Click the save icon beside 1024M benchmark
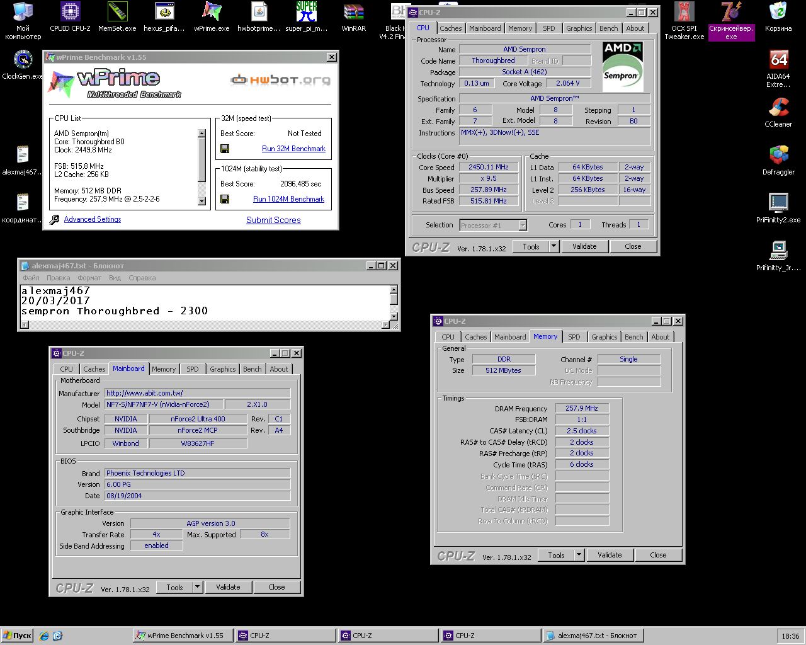Viewport: 806px width, 645px height. (225, 199)
